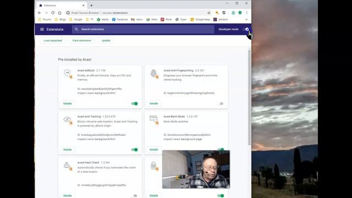Go back to the previous page
352x198 pixels.
coord(40,13)
